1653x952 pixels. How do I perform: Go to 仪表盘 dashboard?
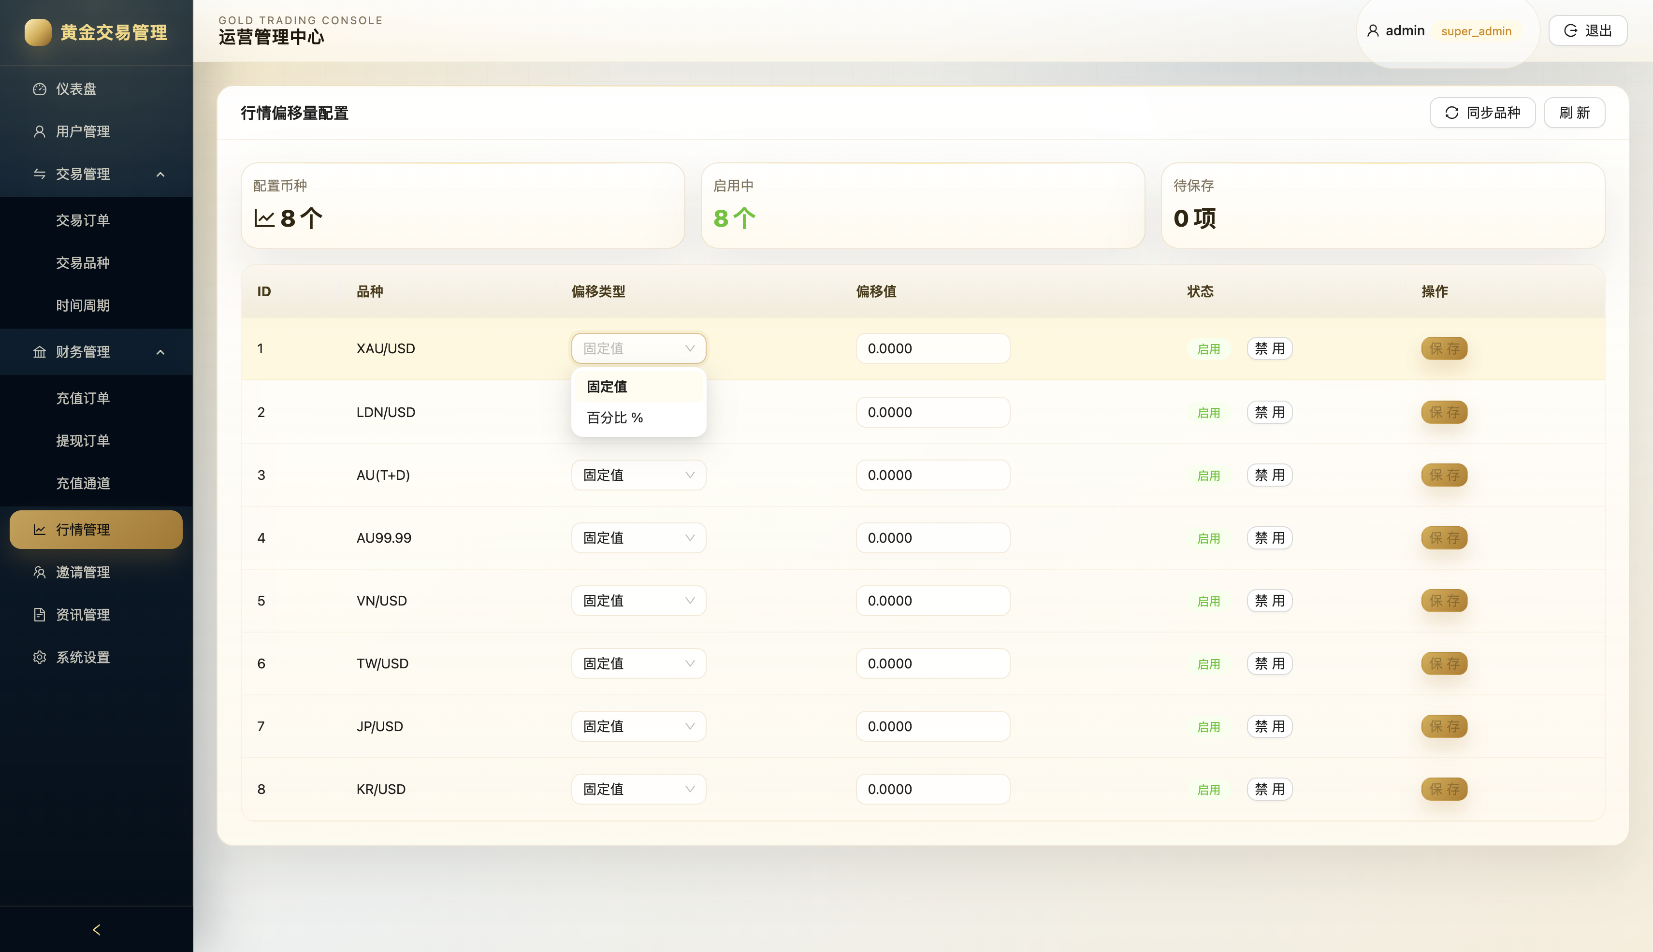point(96,89)
